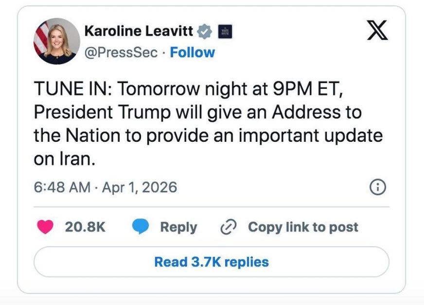Open Read 3.7K replies button
The image size is (424, 305).
[211, 262]
